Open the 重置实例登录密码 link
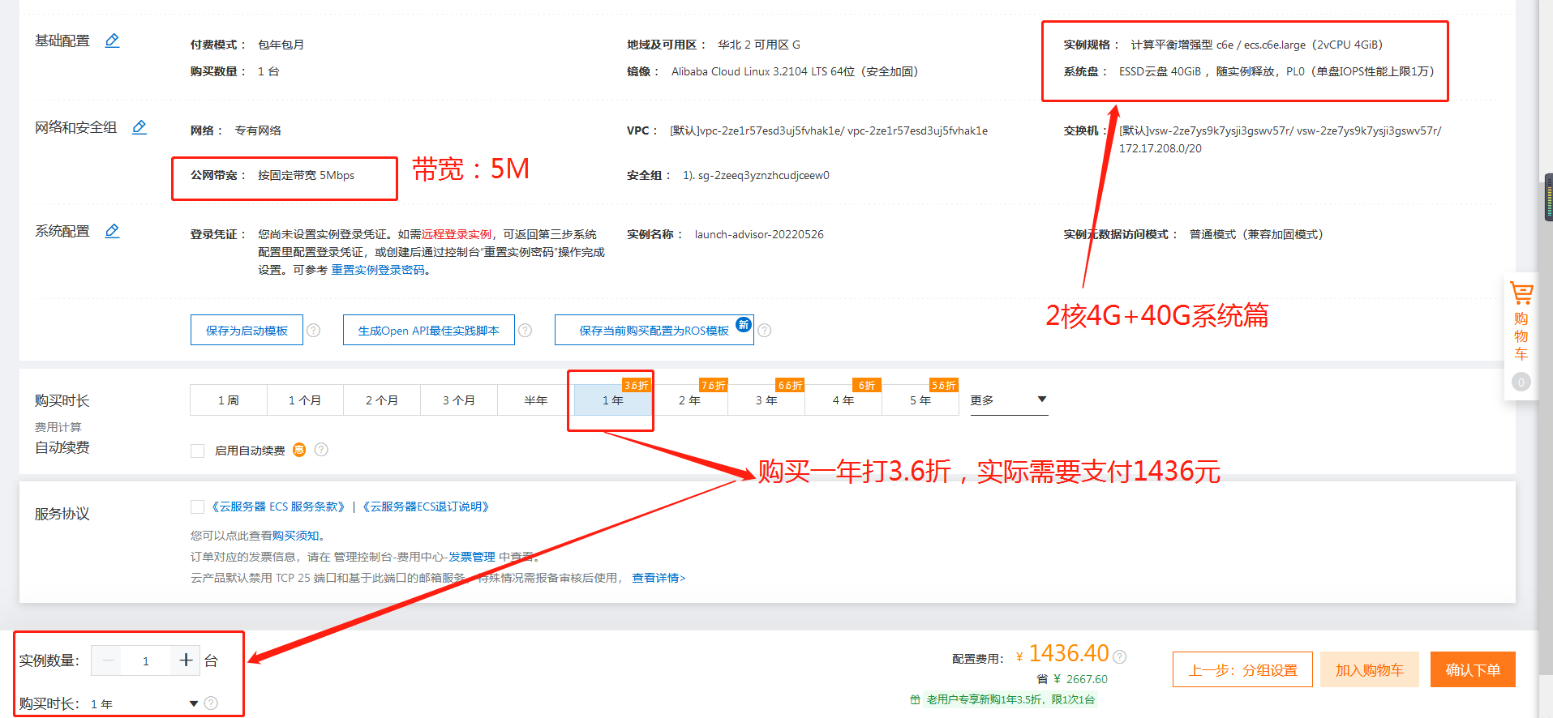The width and height of the screenshot is (1553, 718). tap(378, 270)
